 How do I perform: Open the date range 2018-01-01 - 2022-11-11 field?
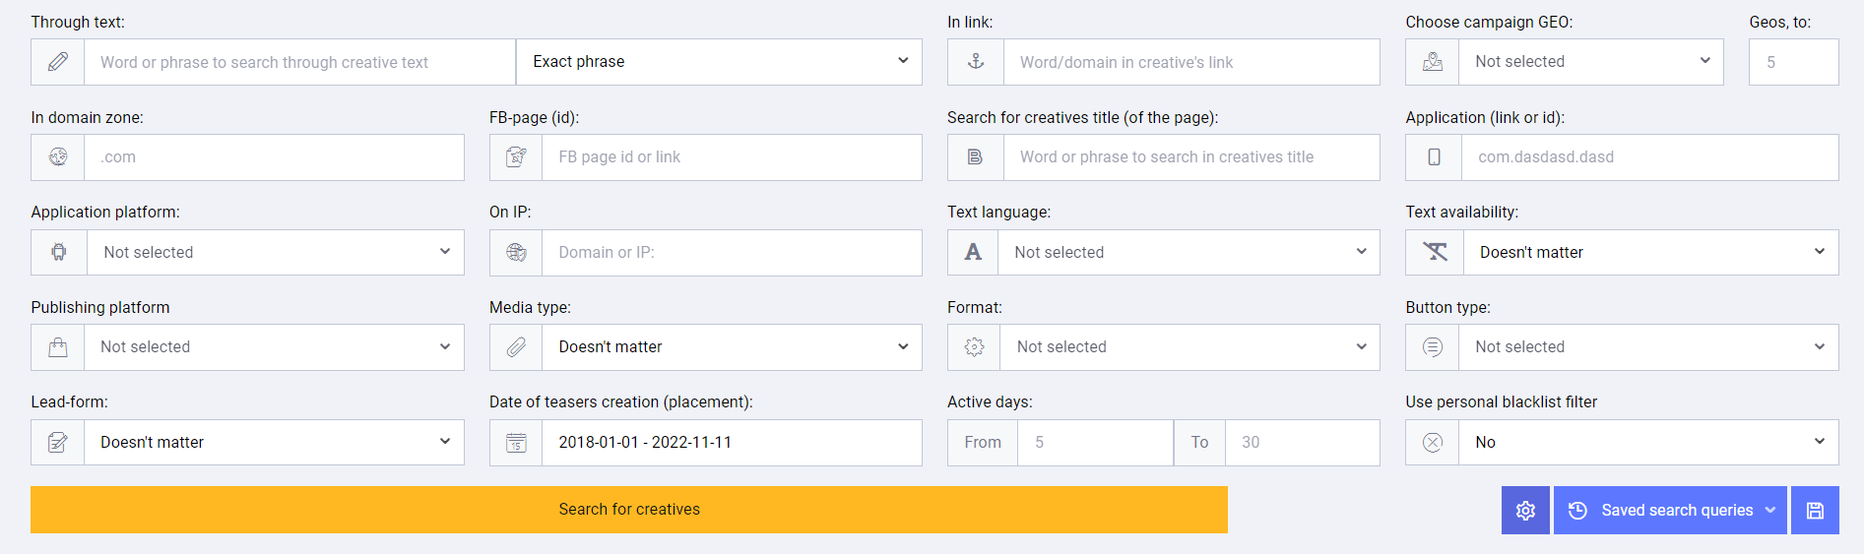732,443
